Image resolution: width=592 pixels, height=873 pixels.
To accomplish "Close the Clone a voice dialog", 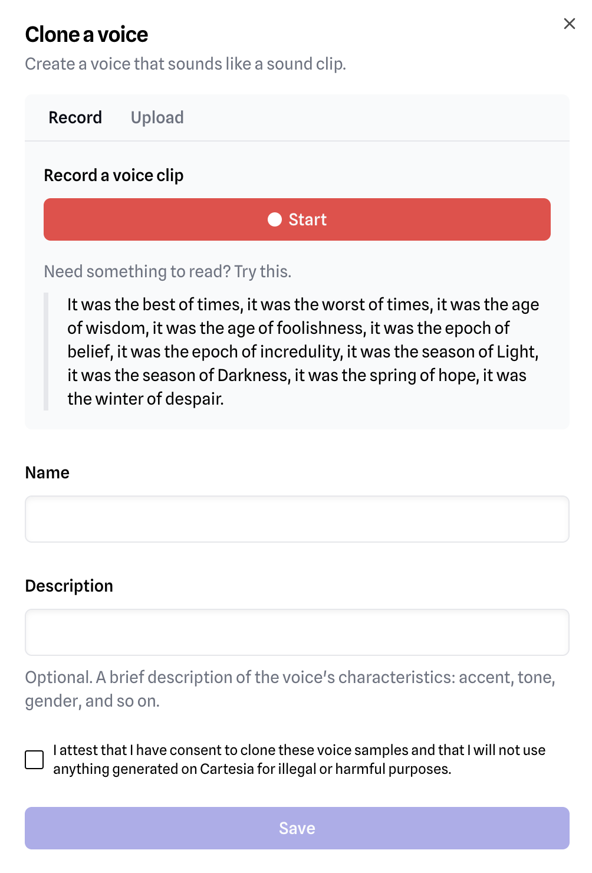I will (x=569, y=24).
